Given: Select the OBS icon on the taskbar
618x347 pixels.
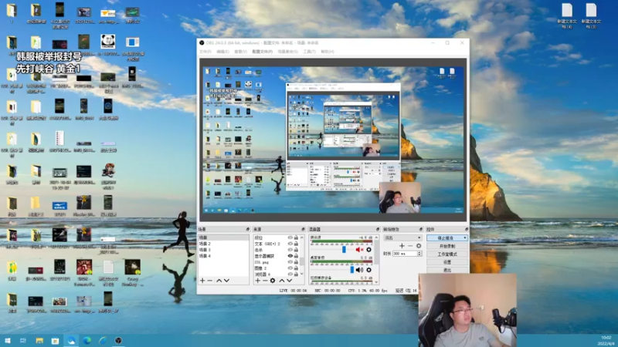Looking at the screenshot, I should tap(118, 340).
